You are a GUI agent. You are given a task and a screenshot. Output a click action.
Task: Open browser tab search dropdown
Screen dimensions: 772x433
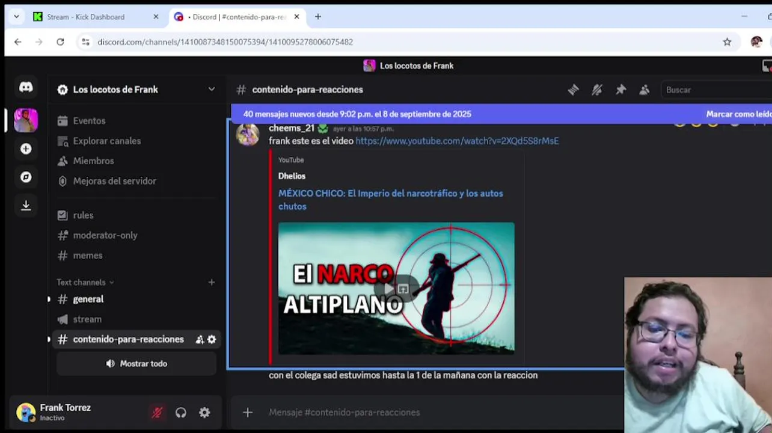(x=16, y=17)
